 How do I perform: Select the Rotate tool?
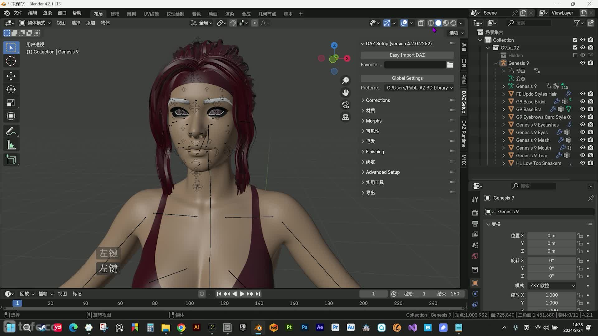pos(11,90)
